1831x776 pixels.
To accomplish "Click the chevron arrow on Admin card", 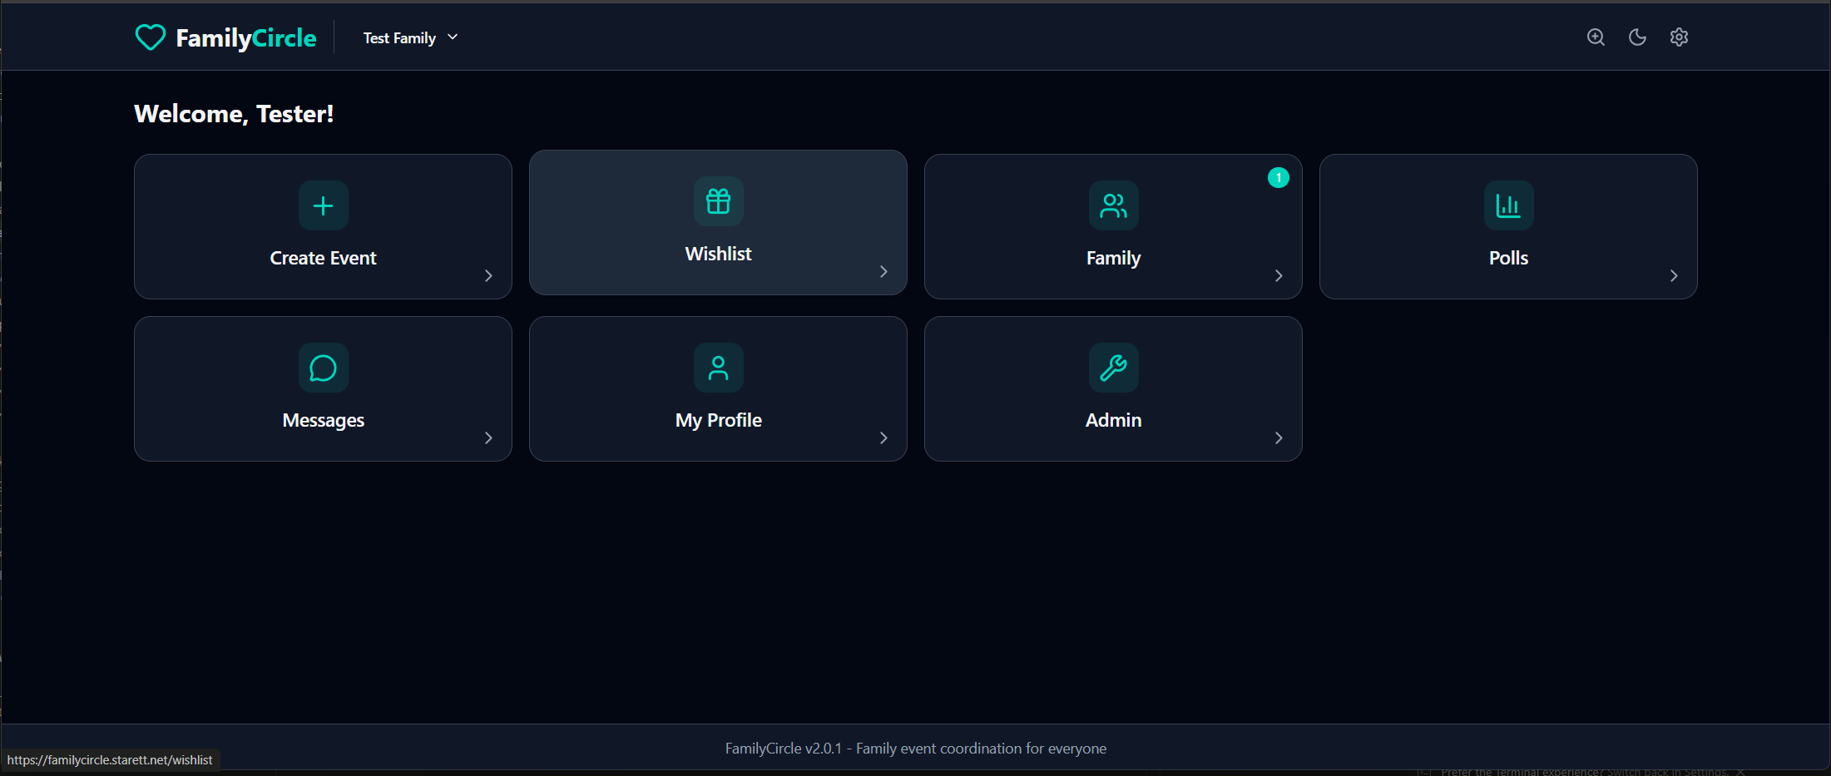I will click(x=1279, y=437).
